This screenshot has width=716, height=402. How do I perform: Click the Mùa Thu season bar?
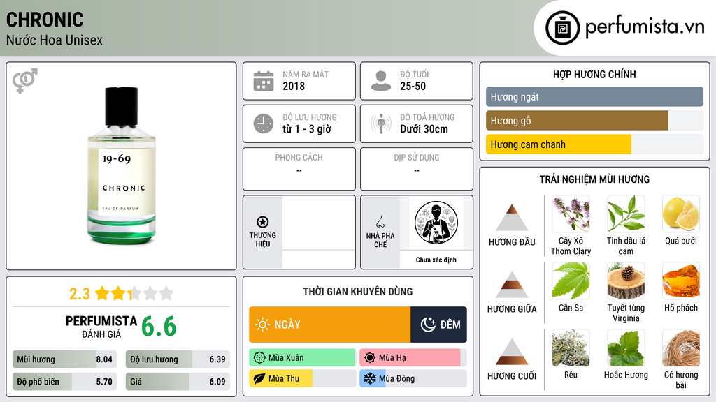coord(302,378)
